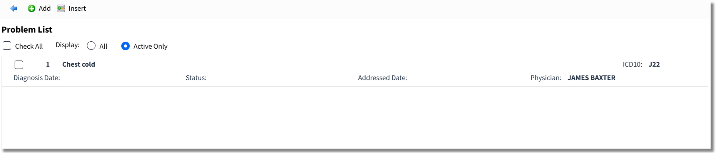This screenshot has height=154, width=716.
Task: Click the green Add plus icon
Action: click(x=32, y=8)
